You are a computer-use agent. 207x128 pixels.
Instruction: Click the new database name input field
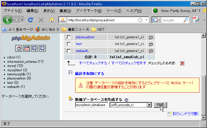pyautogui.click(x=92, y=105)
